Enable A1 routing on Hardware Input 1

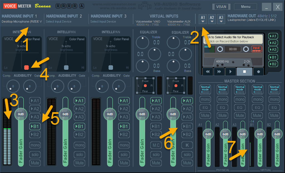35,101
